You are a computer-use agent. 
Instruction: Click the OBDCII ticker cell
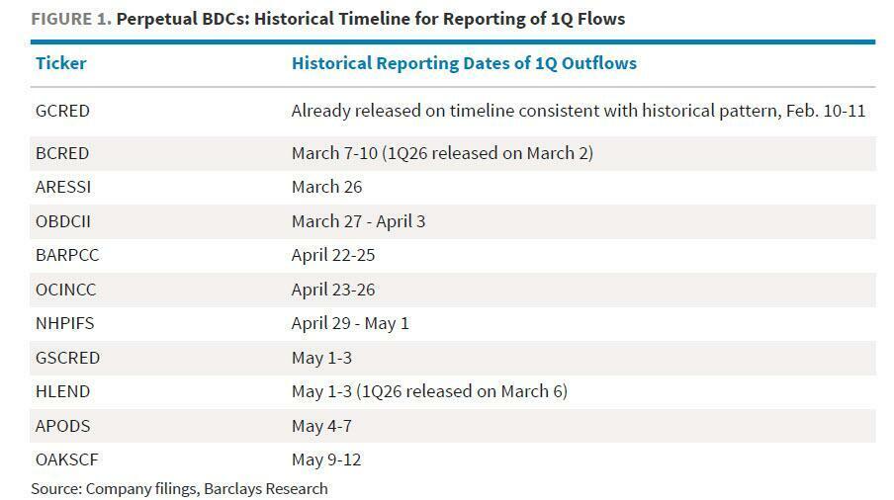coord(62,221)
